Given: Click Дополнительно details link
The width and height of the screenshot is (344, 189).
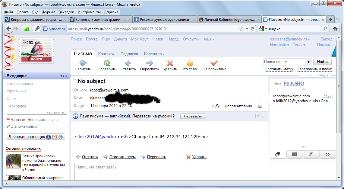Looking at the screenshot, I should 238,106.
